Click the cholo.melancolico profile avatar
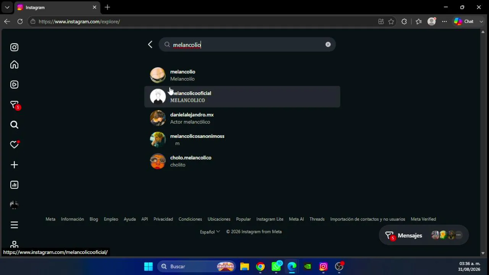Screen dimensions: 489x275 [x=158, y=161]
